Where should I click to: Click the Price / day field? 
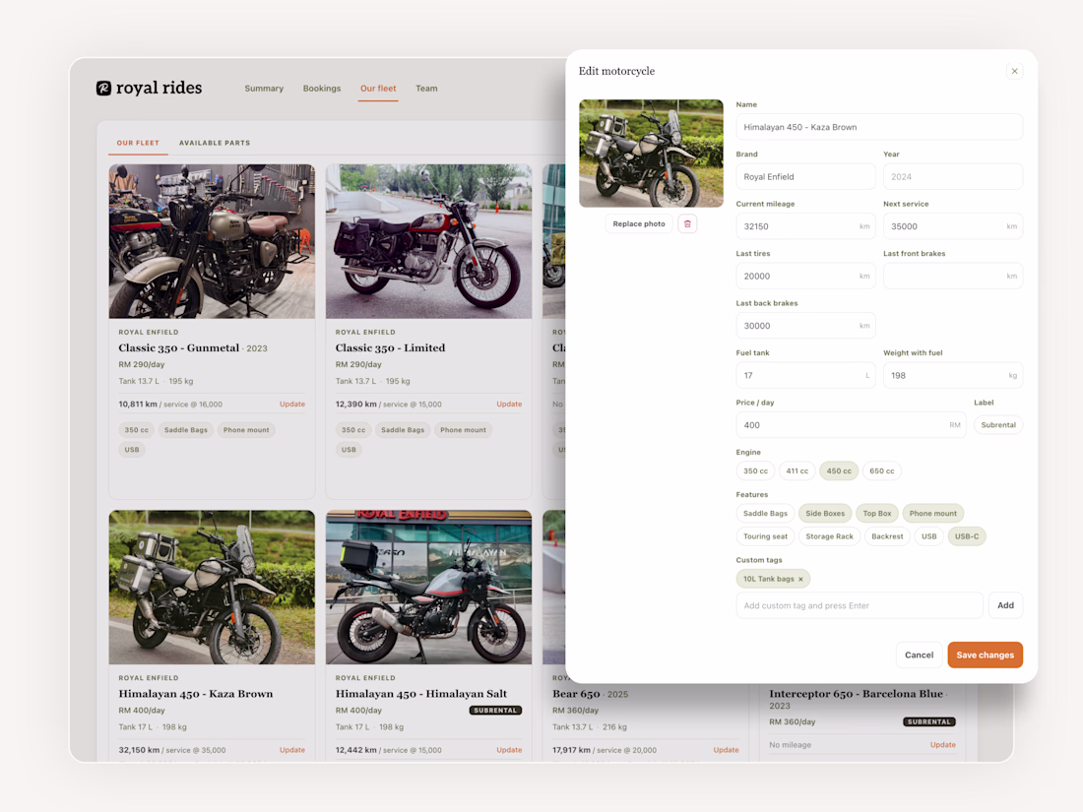point(851,425)
